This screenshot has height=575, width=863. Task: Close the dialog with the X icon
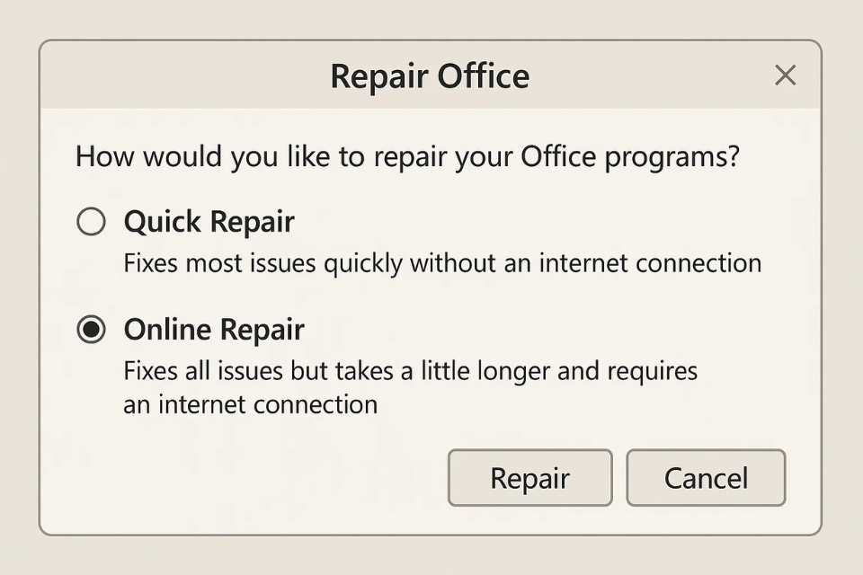coord(785,75)
